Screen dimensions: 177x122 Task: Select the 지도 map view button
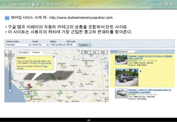tap(86, 52)
